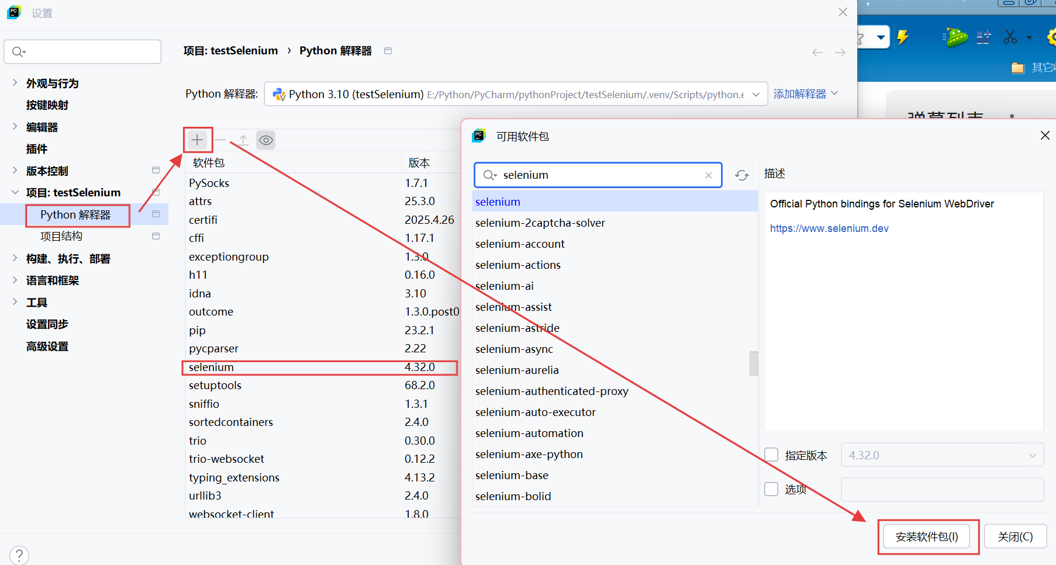Click the project icon next to 版本控制
This screenshot has width=1056, height=565.
pyautogui.click(x=156, y=170)
